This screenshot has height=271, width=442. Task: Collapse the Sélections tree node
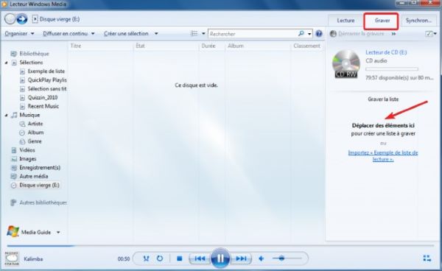coord(6,63)
